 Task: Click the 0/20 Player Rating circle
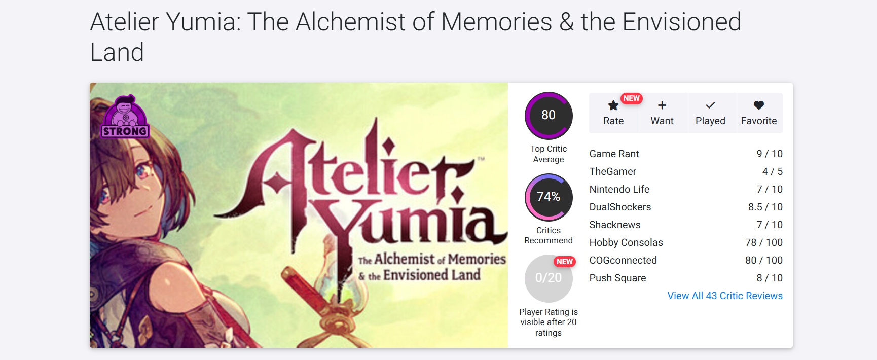pyautogui.click(x=549, y=278)
